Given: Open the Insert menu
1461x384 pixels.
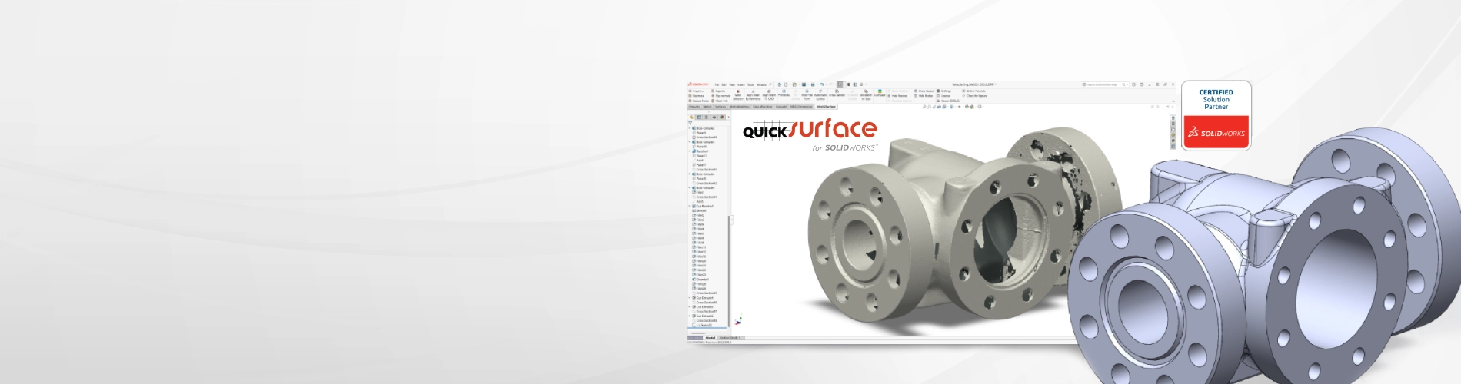Looking at the screenshot, I should pyautogui.click(x=741, y=84).
